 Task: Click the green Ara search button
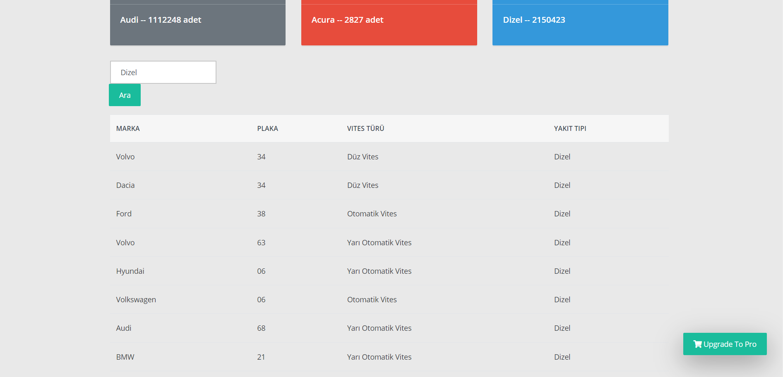coord(125,95)
